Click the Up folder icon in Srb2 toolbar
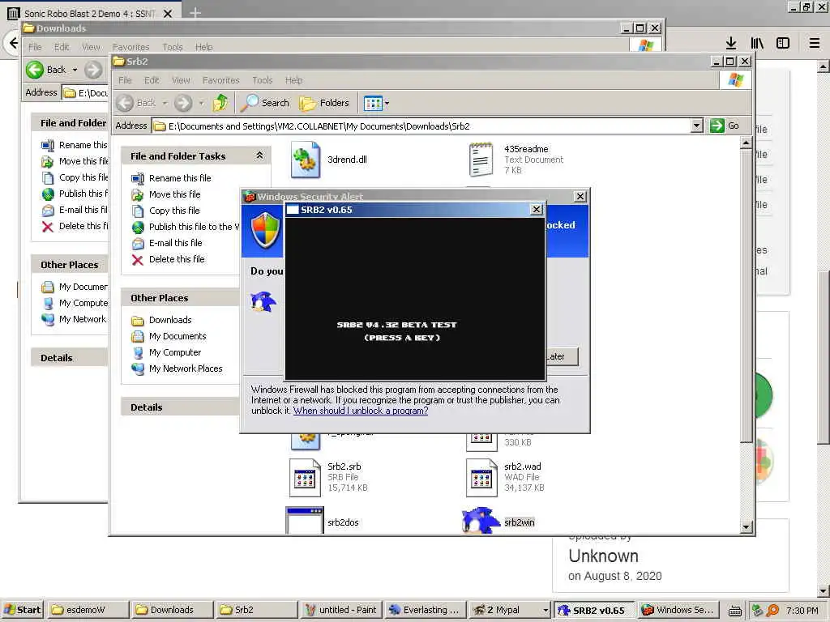 pyautogui.click(x=220, y=103)
